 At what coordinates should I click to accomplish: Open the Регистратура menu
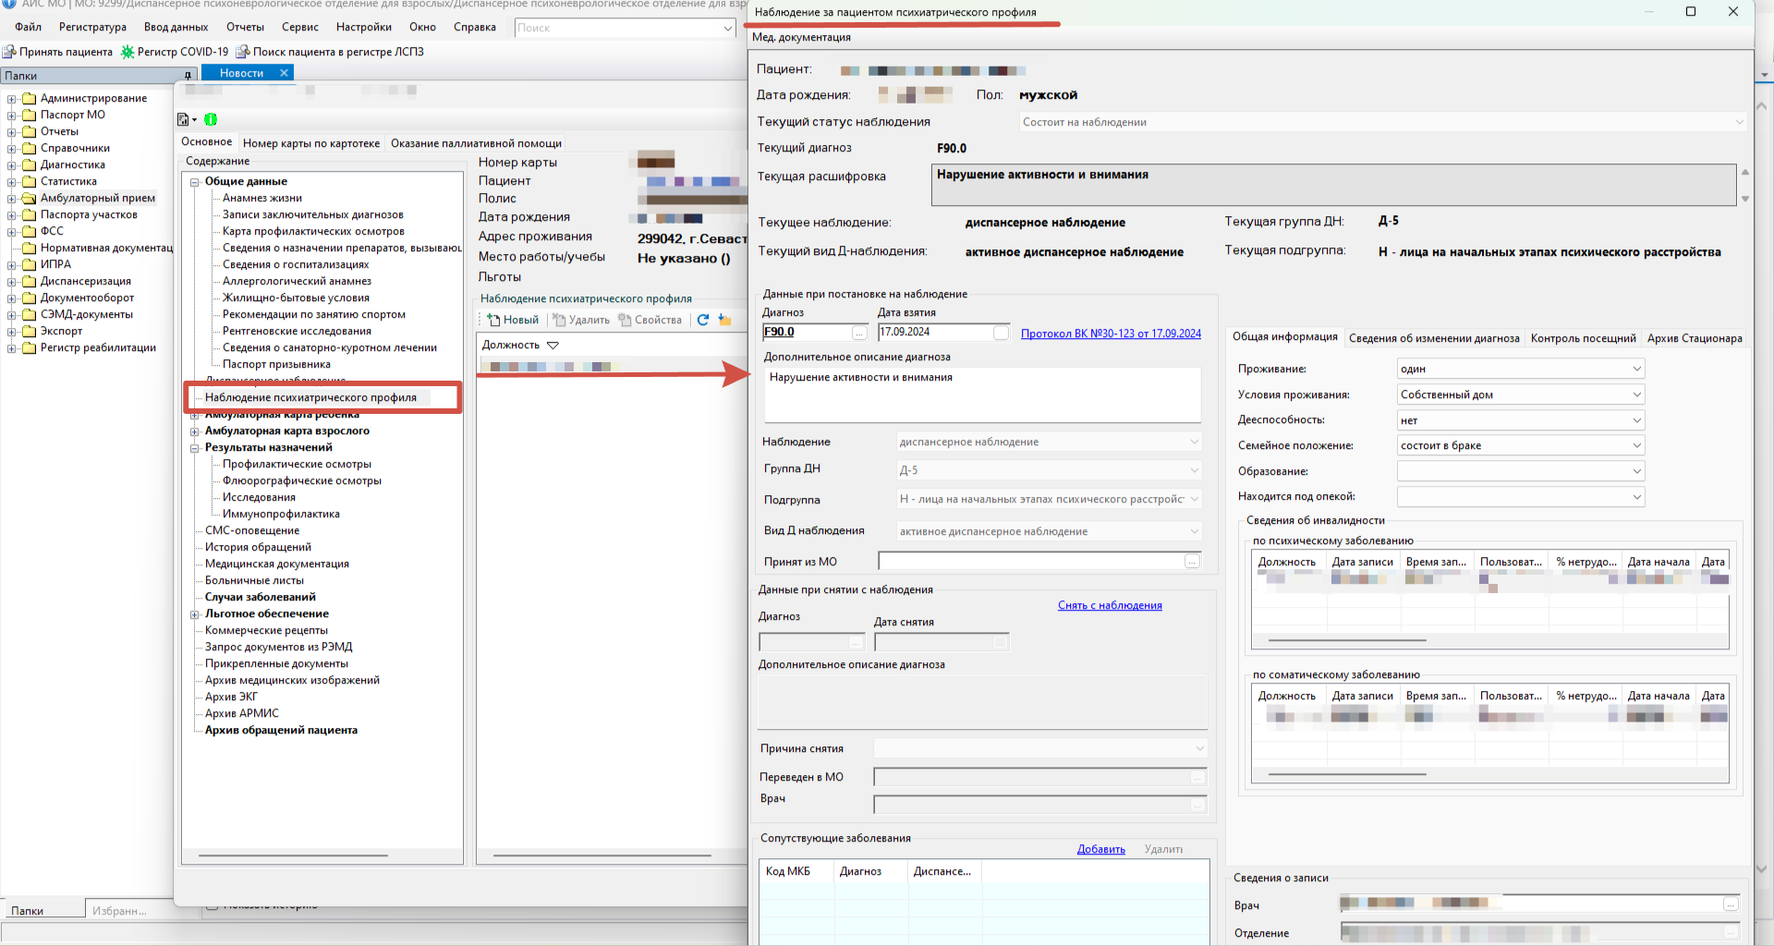[92, 27]
